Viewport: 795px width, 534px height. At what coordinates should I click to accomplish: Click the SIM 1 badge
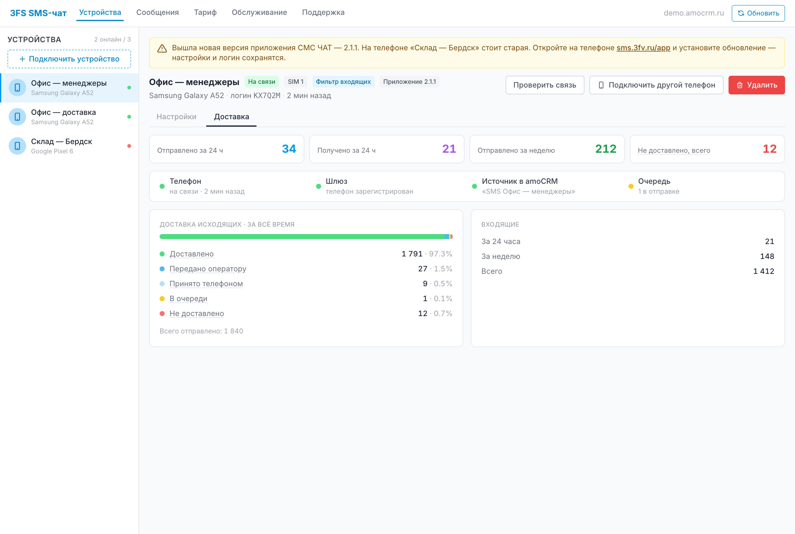pos(295,82)
